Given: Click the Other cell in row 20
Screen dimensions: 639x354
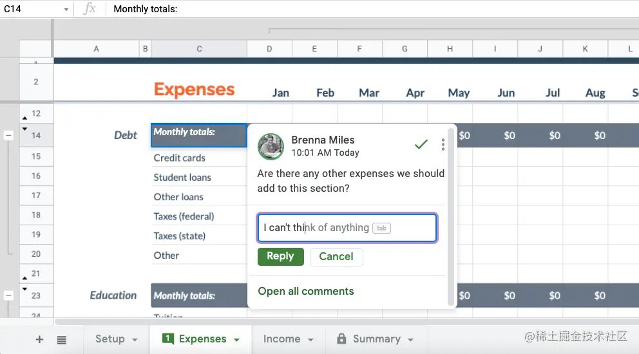Looking at the screenshot, I should pos(199,256).
